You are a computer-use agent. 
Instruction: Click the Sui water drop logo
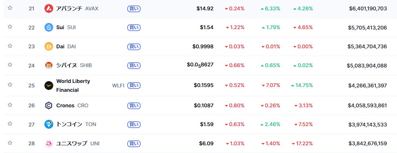(x=49, y=27)
